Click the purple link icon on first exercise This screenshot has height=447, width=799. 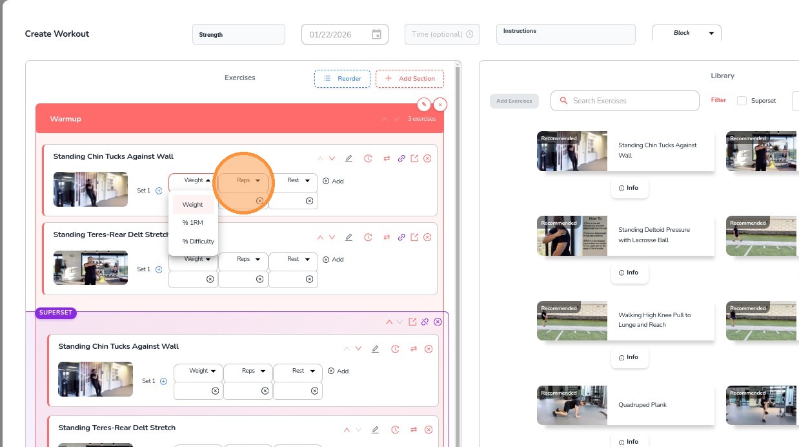pos(401,158)
